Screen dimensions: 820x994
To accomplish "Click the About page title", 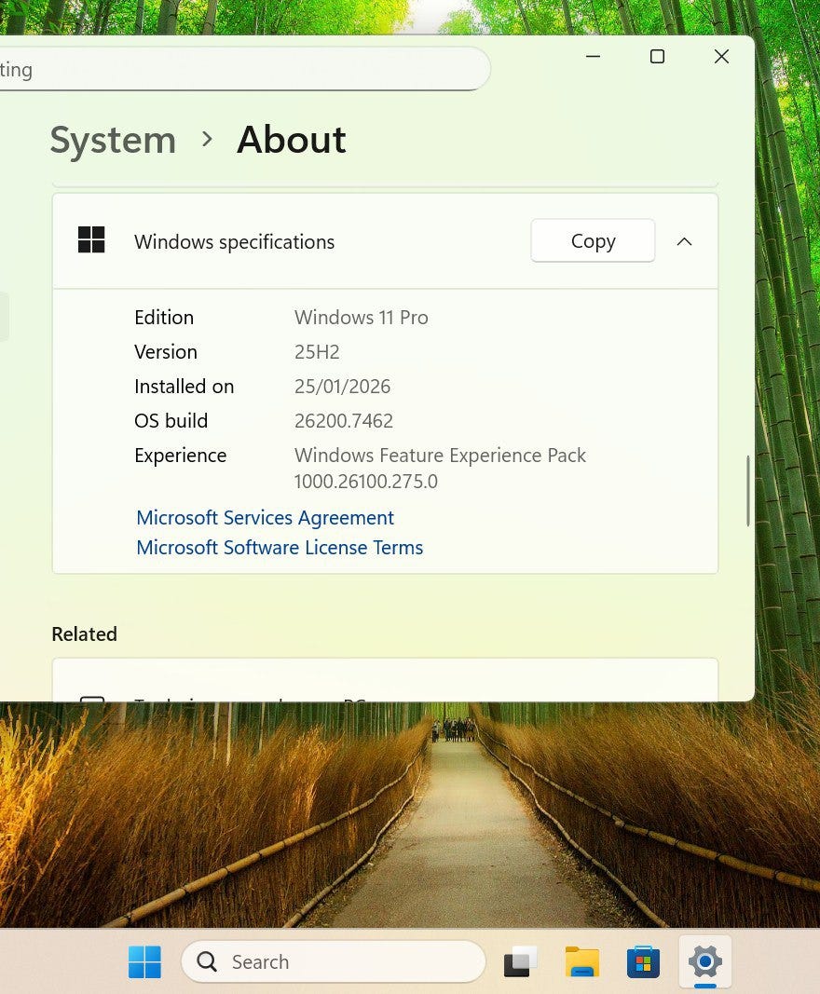I will click(292, 140).
